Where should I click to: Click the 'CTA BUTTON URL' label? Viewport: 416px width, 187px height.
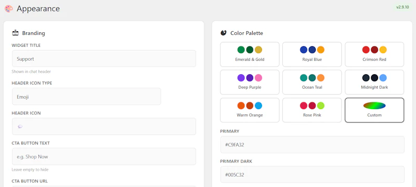click(x=30, y=181)
